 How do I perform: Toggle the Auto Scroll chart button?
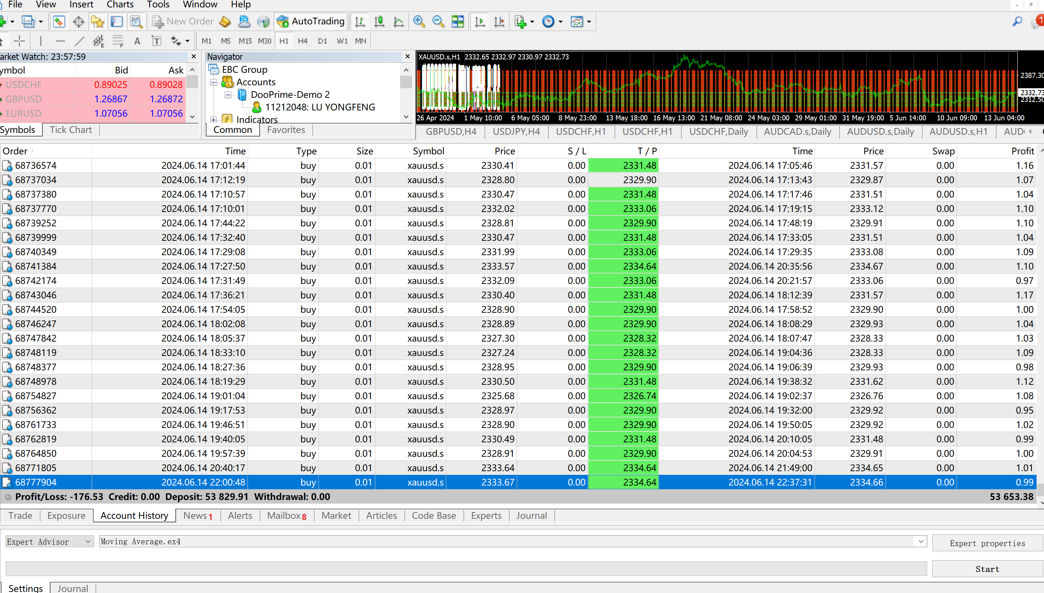(480, 21)
